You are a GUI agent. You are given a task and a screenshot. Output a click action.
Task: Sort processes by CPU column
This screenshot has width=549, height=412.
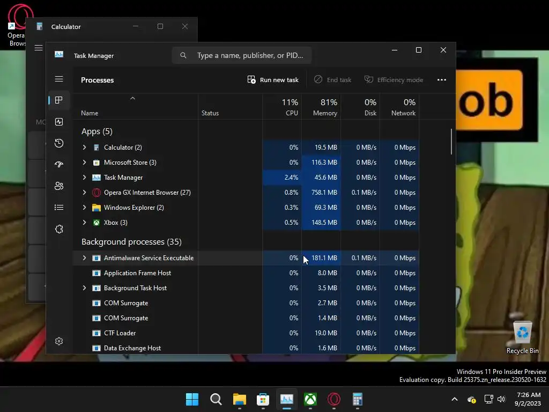[x=282, y=107]
